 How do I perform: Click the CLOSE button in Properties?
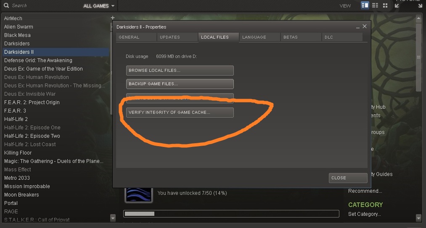point(348,178)
